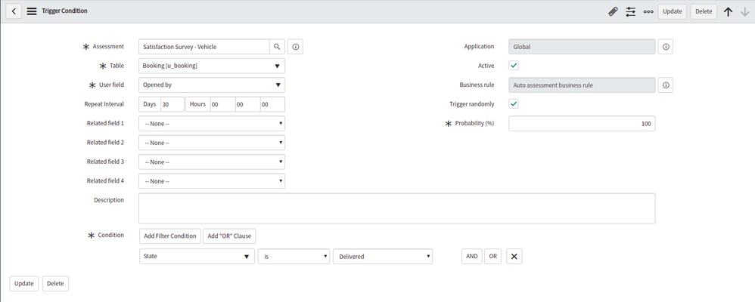Viewport: 755px width, 302px height.
Task: Show the Business rule info icon
Action: [x=666, y=85]
